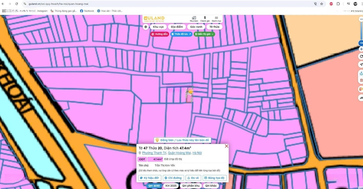Viewport: 363px width, 189px height.
Task: Expand the Hiển thị giá dropdown
Action: pos(204,34)
